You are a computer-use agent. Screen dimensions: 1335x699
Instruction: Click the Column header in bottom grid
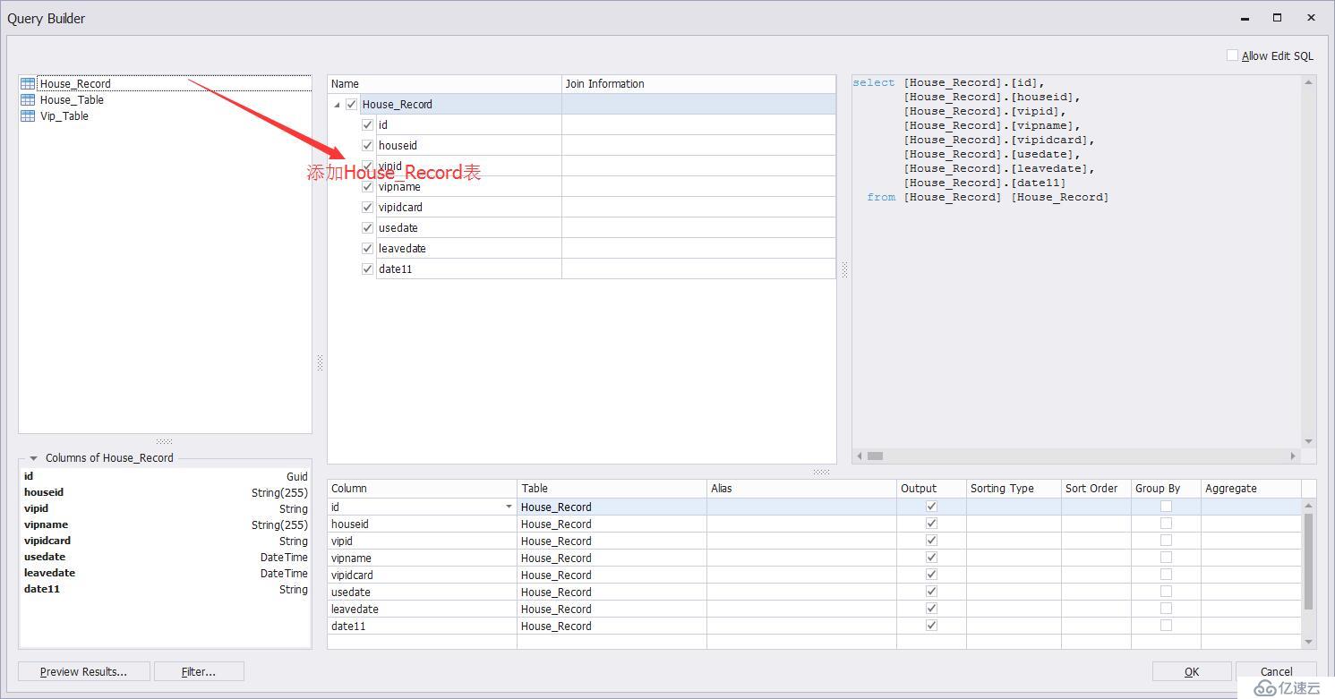tap(422, 489)
